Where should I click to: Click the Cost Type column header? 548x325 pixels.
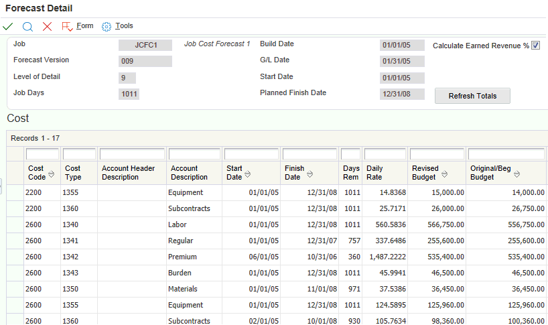point(72,173)
